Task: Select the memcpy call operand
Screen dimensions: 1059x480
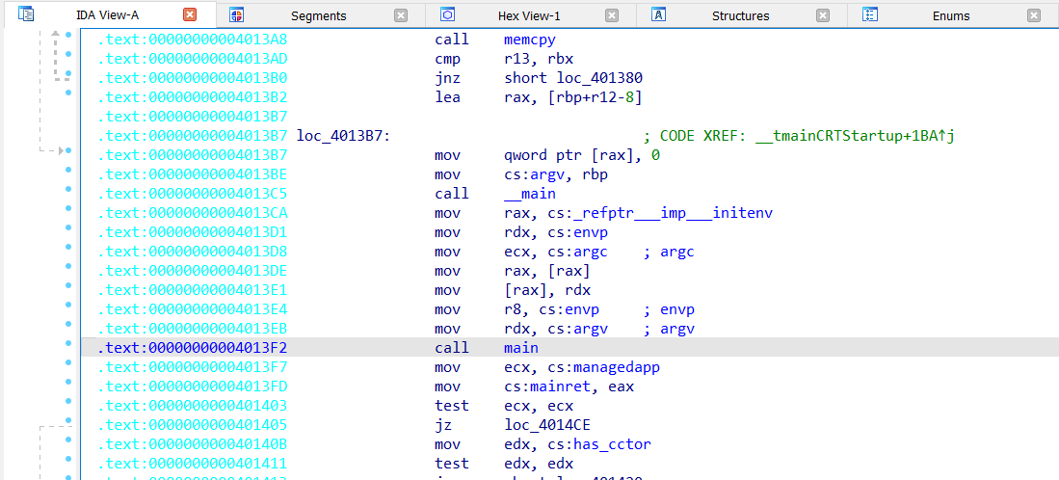Action: coord(530,40)
